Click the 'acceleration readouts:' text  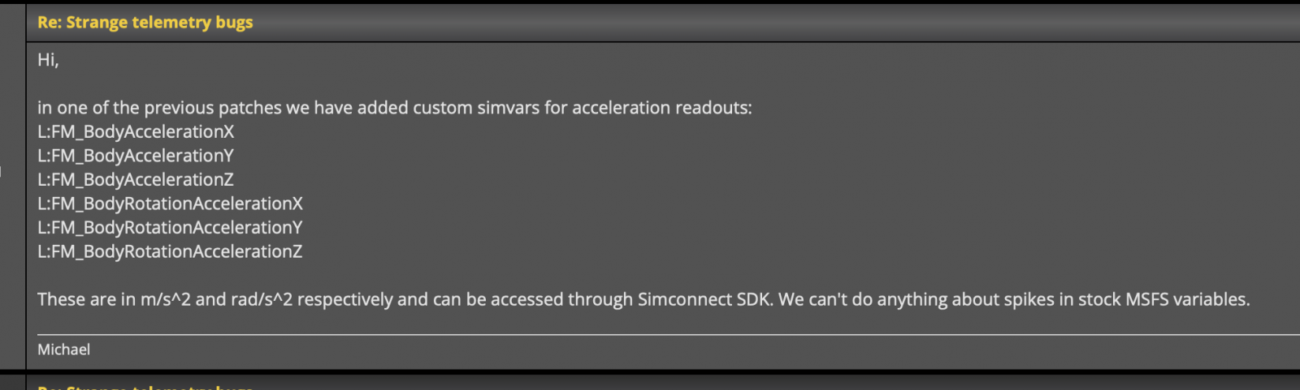pyautogui.click(x=662, y=108)
